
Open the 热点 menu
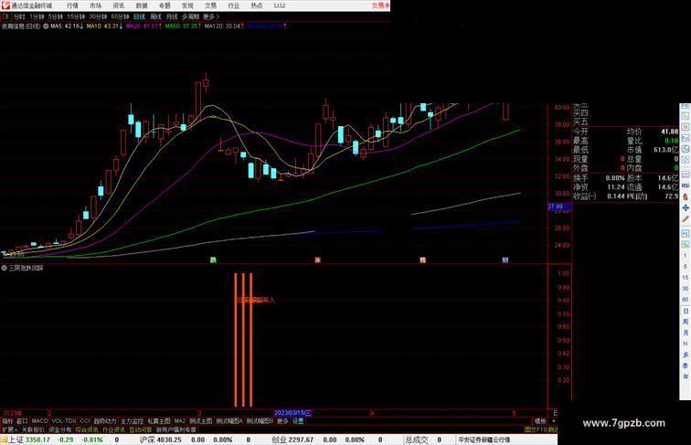click(257, 5)
